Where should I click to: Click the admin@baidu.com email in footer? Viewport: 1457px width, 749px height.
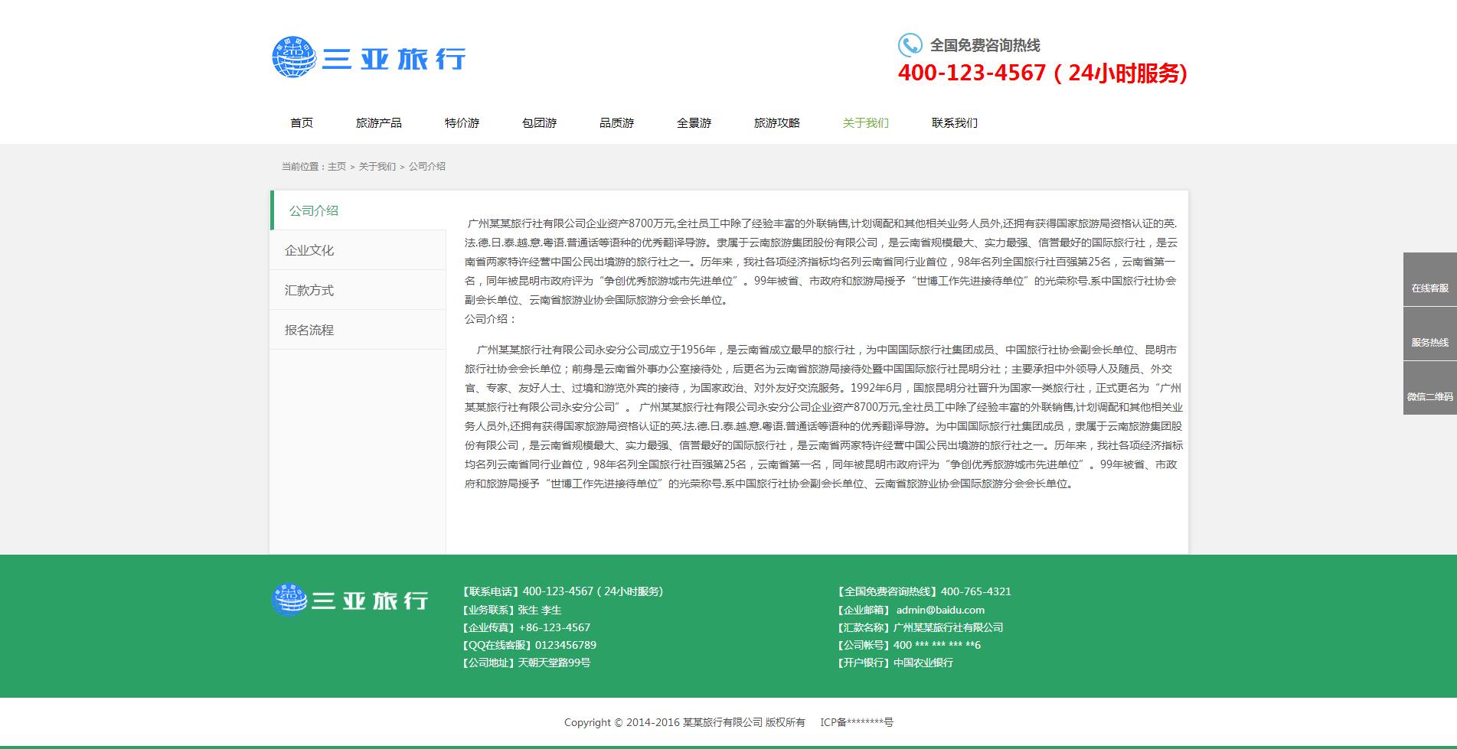(x=940, y=610)
